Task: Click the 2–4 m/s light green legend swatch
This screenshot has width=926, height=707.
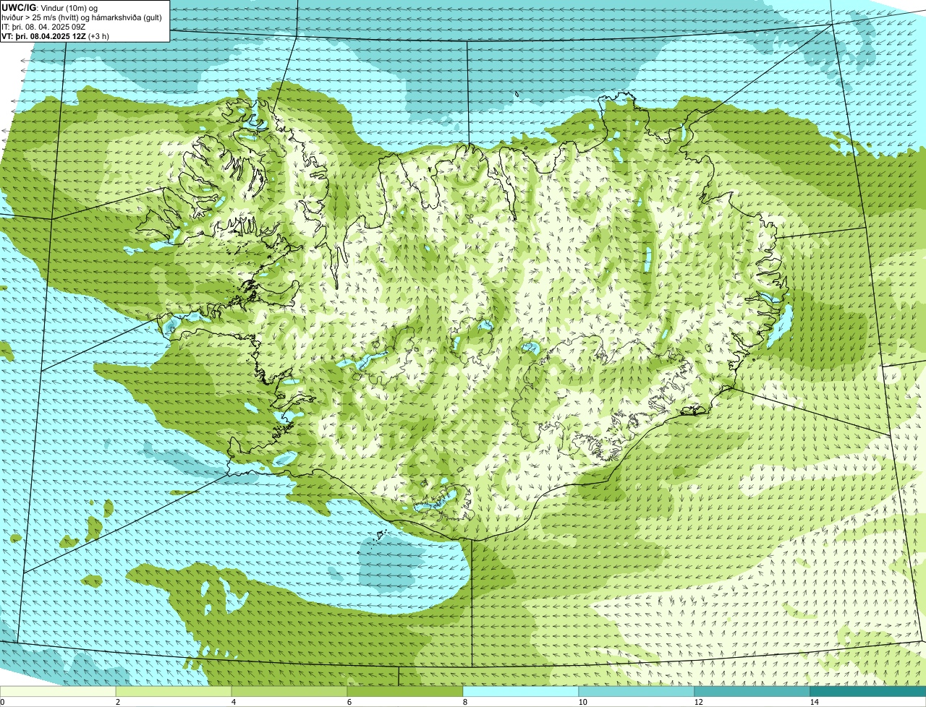Action: (174, 691)
